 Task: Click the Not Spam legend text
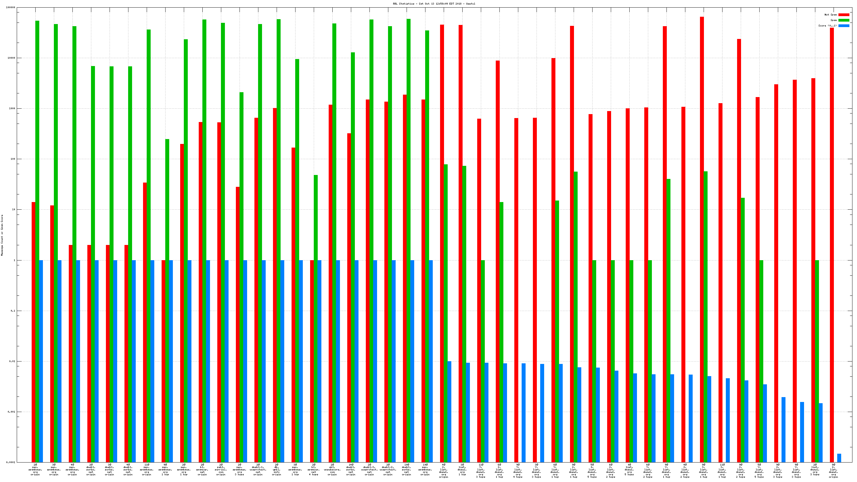pos(831,15)
